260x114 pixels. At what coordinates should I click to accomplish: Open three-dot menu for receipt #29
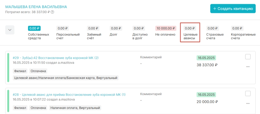pyautogui.click(x=248, y=67)
